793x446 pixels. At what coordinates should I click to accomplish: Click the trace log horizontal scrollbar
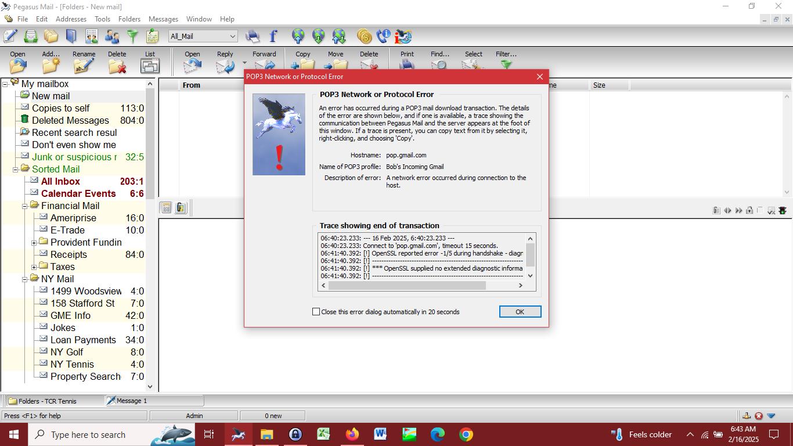point(406,285)
